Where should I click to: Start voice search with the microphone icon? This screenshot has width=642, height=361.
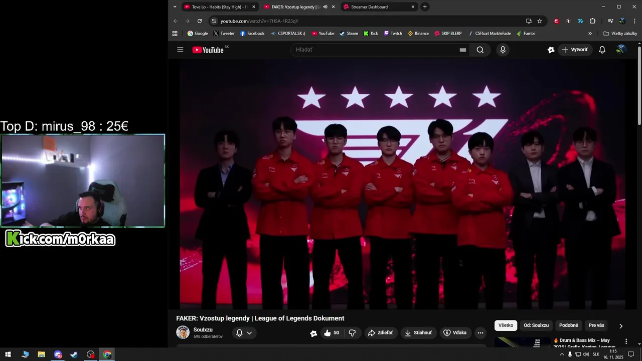click(503, 50)
